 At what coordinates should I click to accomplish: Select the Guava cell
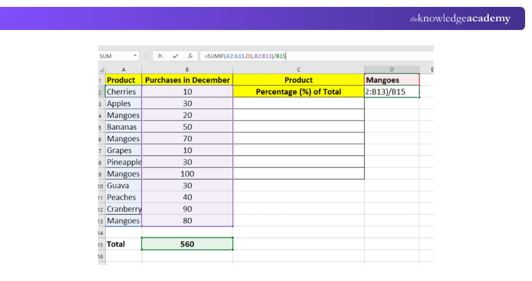coord(123,185)
